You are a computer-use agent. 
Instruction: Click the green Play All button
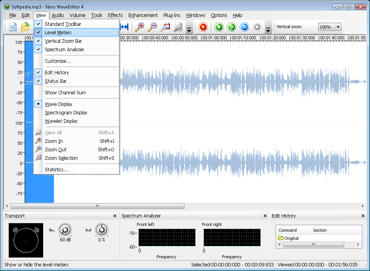point(219,27)
